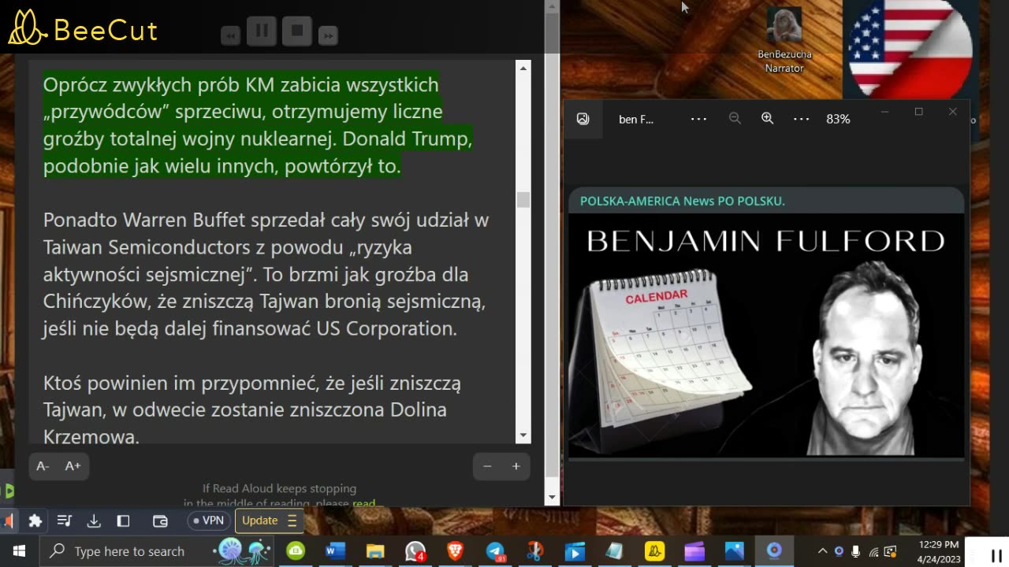
Task: Click the 'POLSKA-AMERICA News PO POLSKU.' caption
Action: pyautogui.click(x=683, y=201)
